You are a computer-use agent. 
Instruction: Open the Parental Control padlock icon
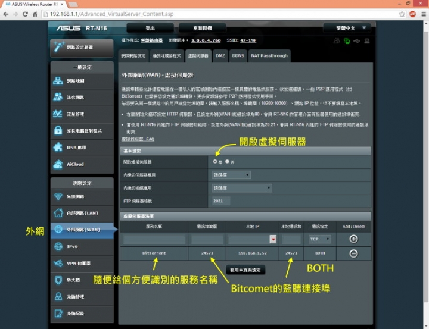[58, 131]
